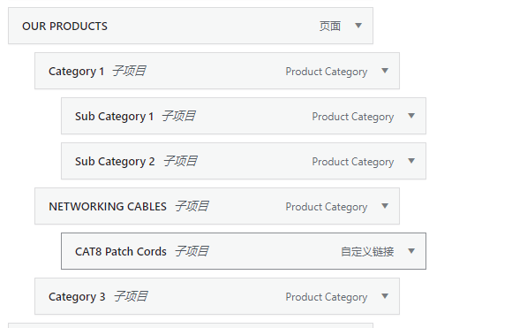Screen dimensions: 512x328
Task: Select the Sub Category 1 title
Action: click(x=114, y=117)
